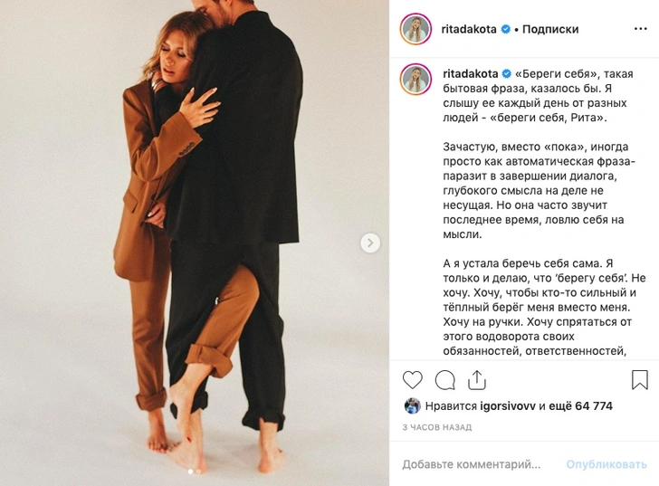
Task: Click ritadakota username in caption
Action: click(471, 73)
